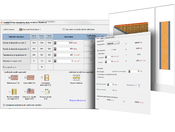This screenshot has height=132, width=175.
Task: Open the Maggiori informazioni link
Action: click(78, 100)
